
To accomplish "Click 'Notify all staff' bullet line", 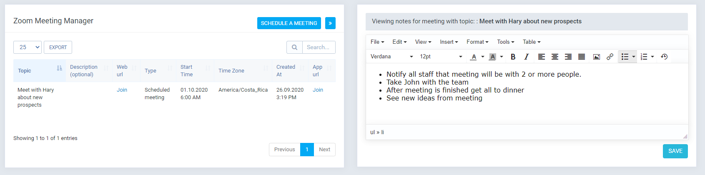I will [484, 75].
